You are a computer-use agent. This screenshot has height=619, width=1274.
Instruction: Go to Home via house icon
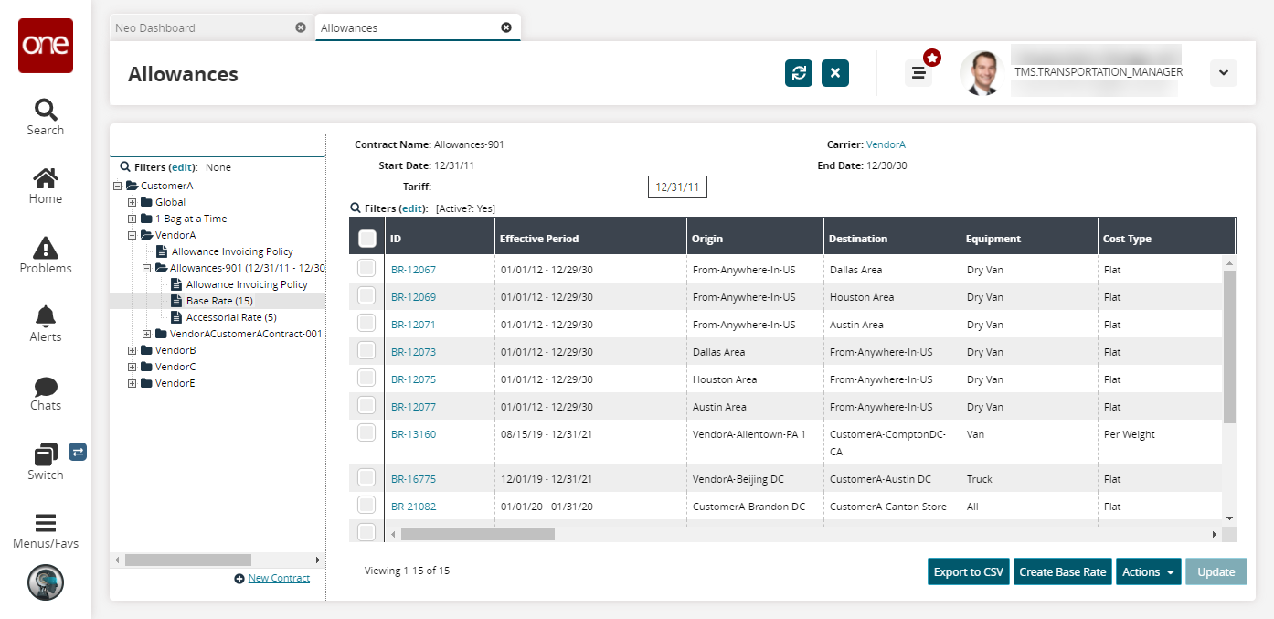pos(45,178)
